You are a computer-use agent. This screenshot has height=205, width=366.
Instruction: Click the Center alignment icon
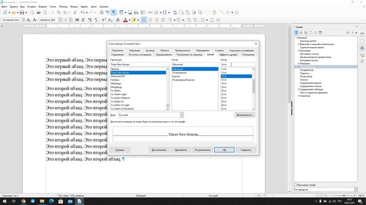tap(150, 20)
